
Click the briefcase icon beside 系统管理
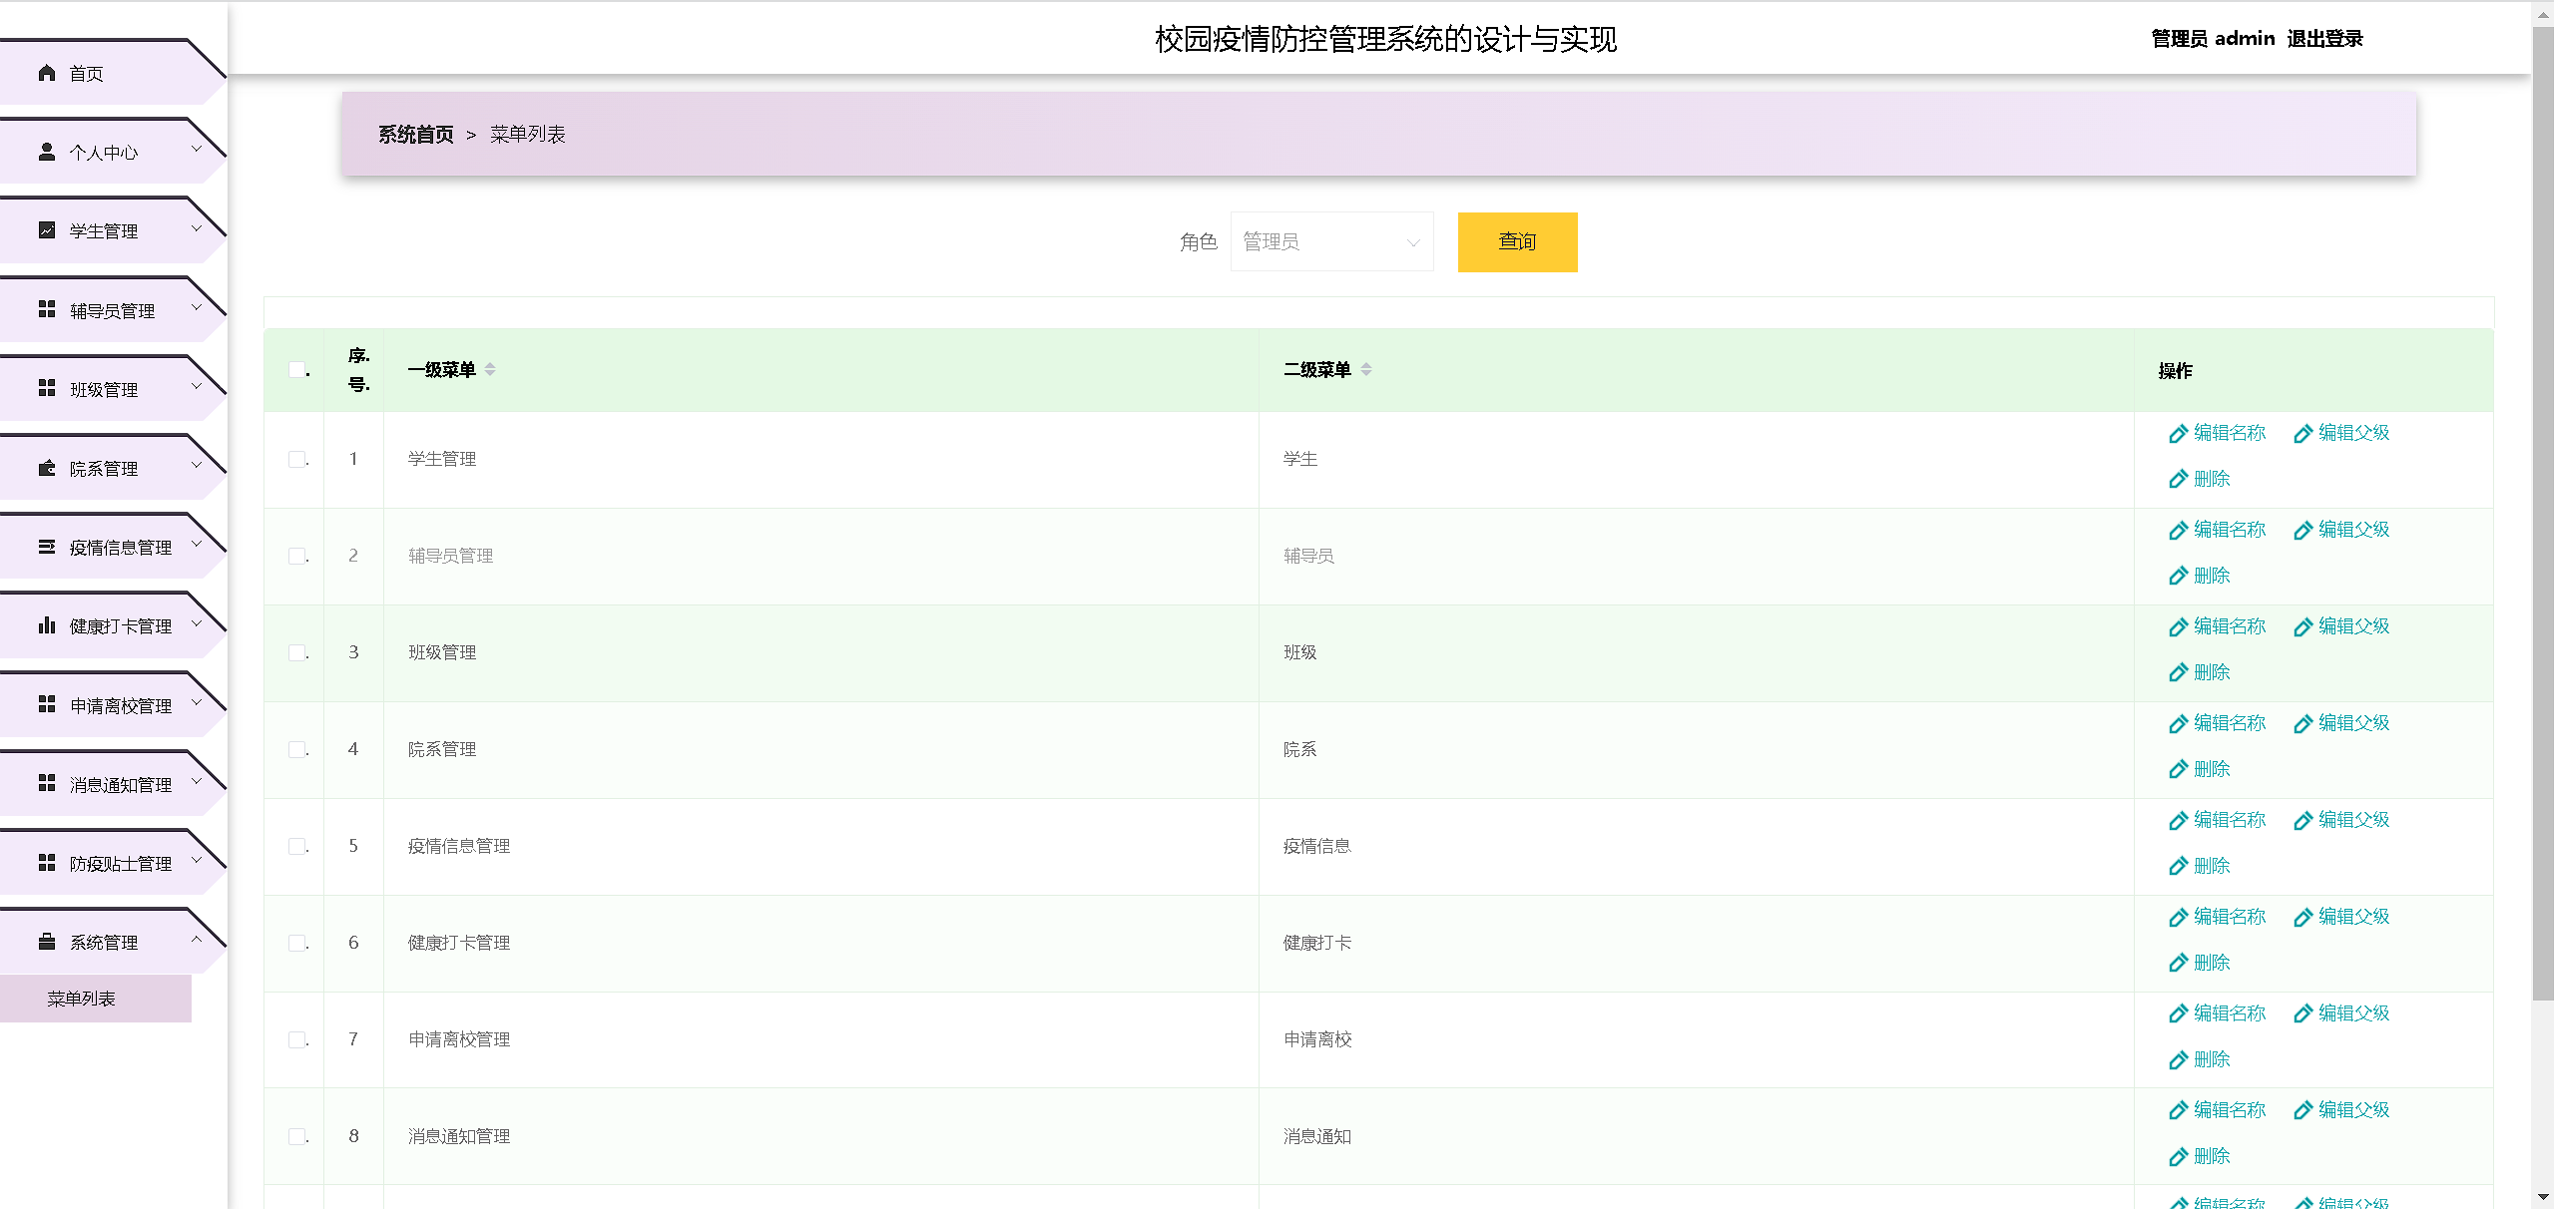pyautogui.click(x=46, y=942)
